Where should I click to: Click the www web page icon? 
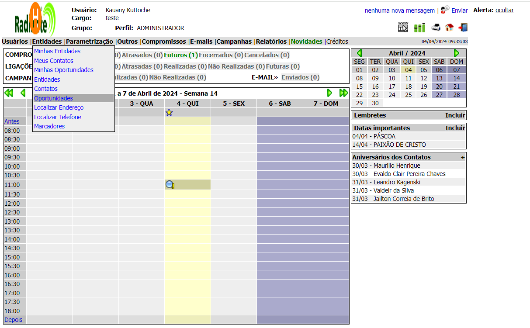[x=403, y=27]
